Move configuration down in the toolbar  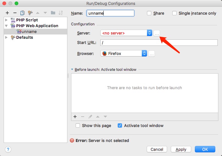coord(45,13)
